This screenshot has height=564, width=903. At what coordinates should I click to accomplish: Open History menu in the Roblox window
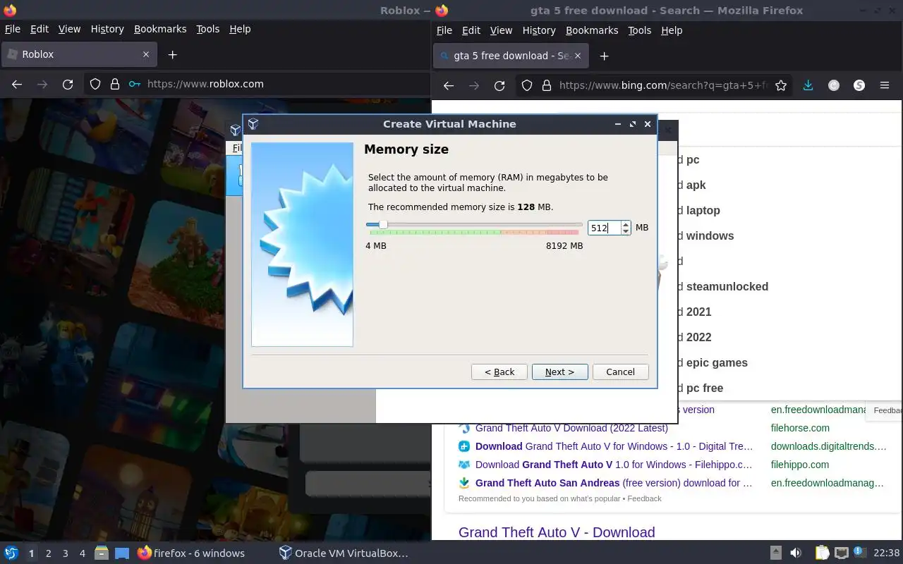(107, 29)
